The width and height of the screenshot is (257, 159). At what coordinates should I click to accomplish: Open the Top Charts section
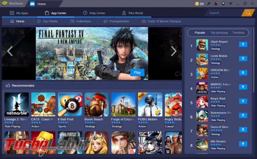pyautogui.click(x=47, y=21)
